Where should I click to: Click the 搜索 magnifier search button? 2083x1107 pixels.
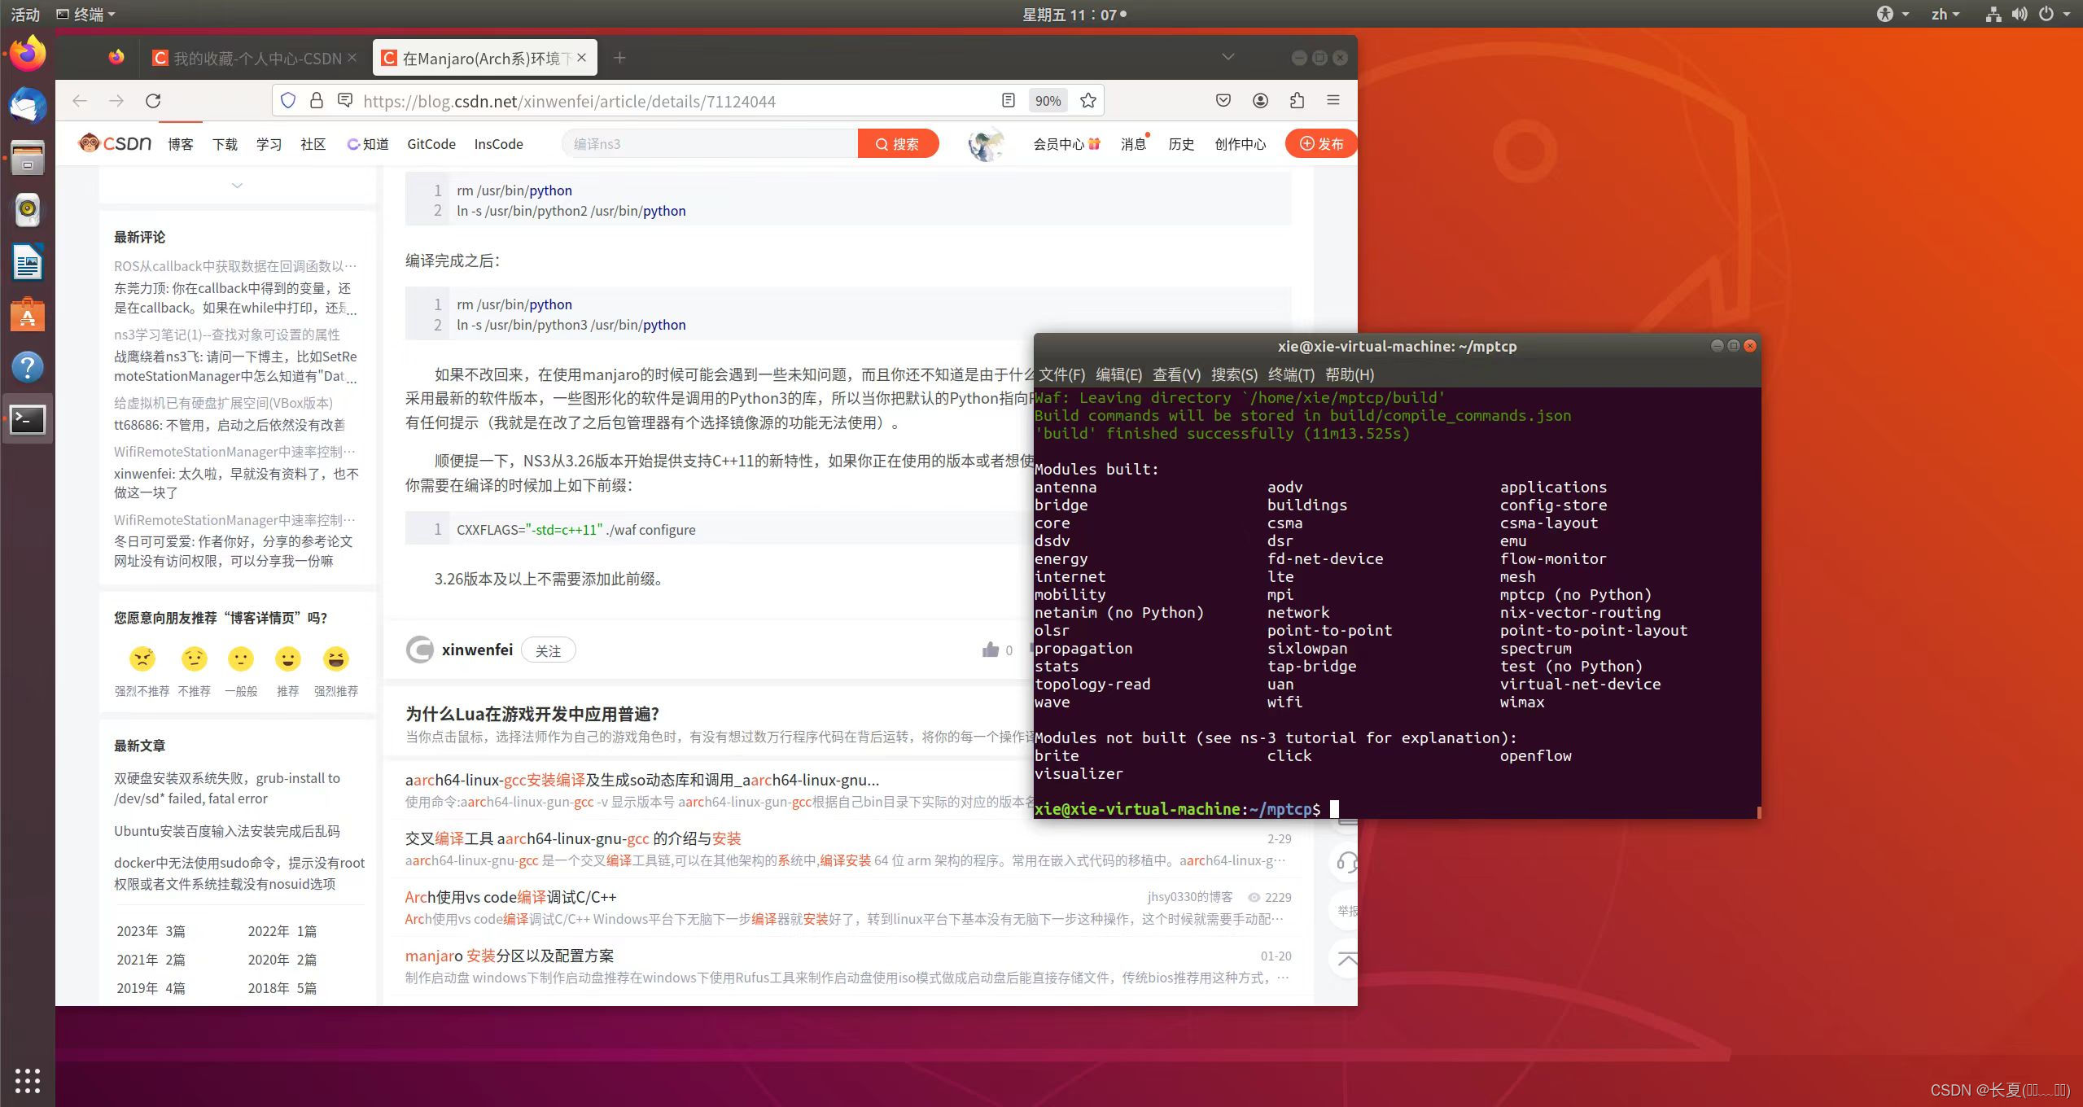click(x=898, y=143)
